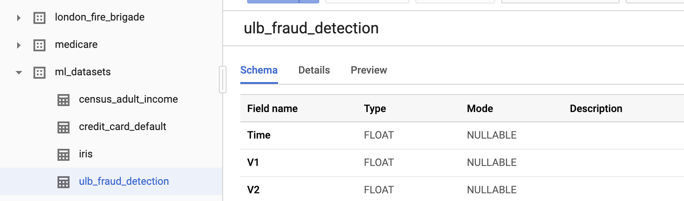
Task: Collapse the ml_datasets dataset
Action: (x=19, y=73)
